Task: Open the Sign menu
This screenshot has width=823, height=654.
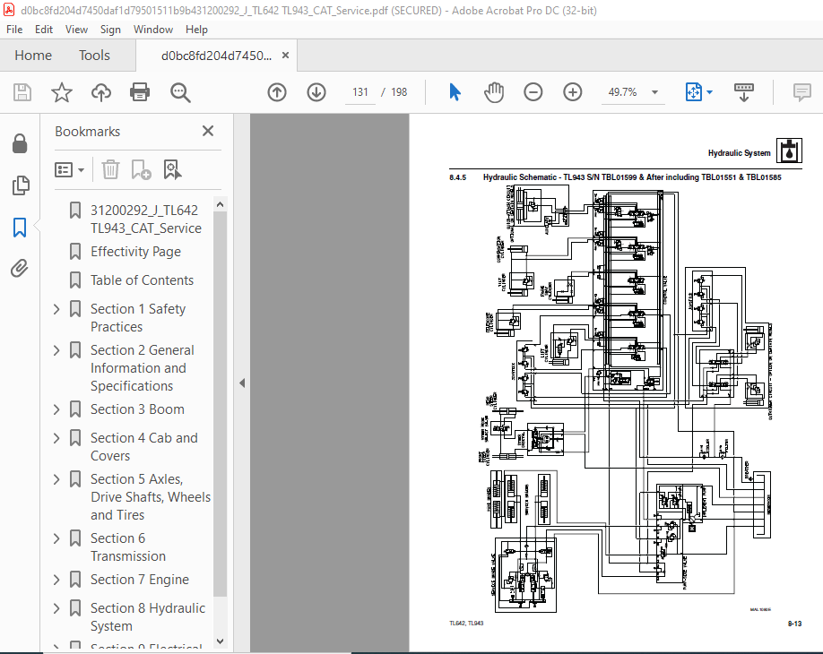Action: point(110,30)
